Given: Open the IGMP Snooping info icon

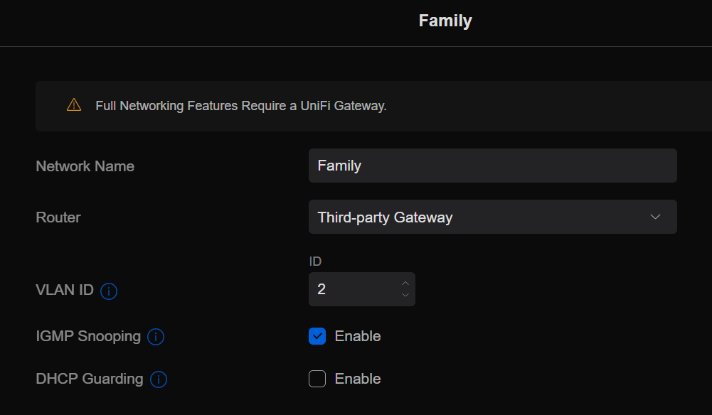Looking at the screenshot, I should 156,337.
